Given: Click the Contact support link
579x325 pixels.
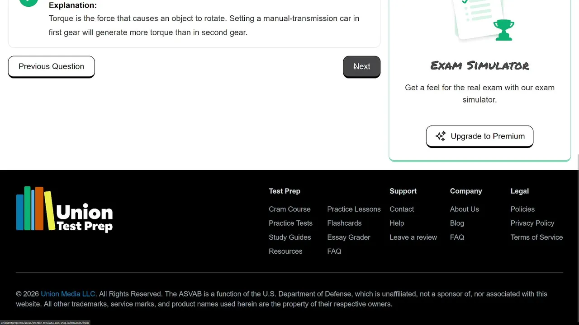Looking at the screenshot, I should tap(402, 209).
